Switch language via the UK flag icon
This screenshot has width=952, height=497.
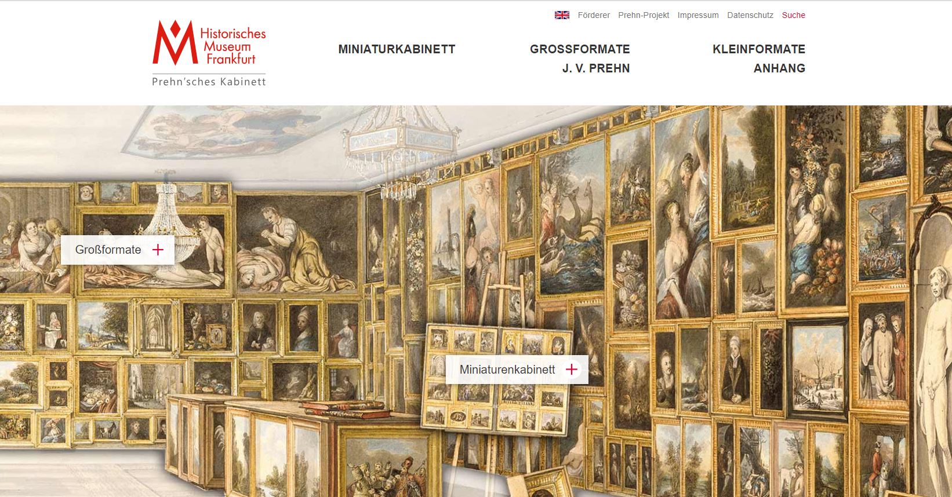(x=562, y=15)
